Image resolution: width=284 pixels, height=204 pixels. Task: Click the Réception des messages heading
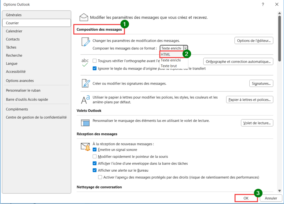(97, 134)
